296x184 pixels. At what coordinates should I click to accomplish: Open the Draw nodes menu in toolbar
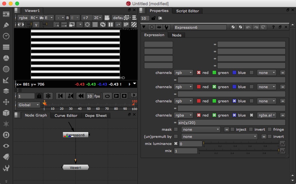(6, 25)
